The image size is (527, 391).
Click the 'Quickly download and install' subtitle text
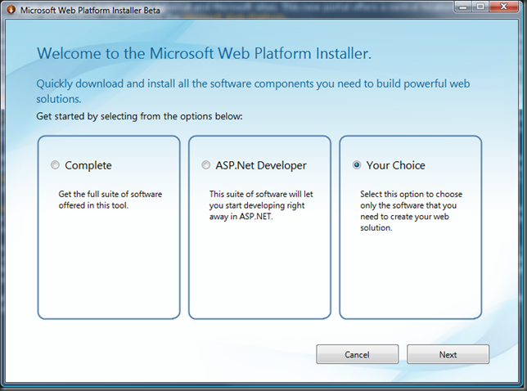253,91
